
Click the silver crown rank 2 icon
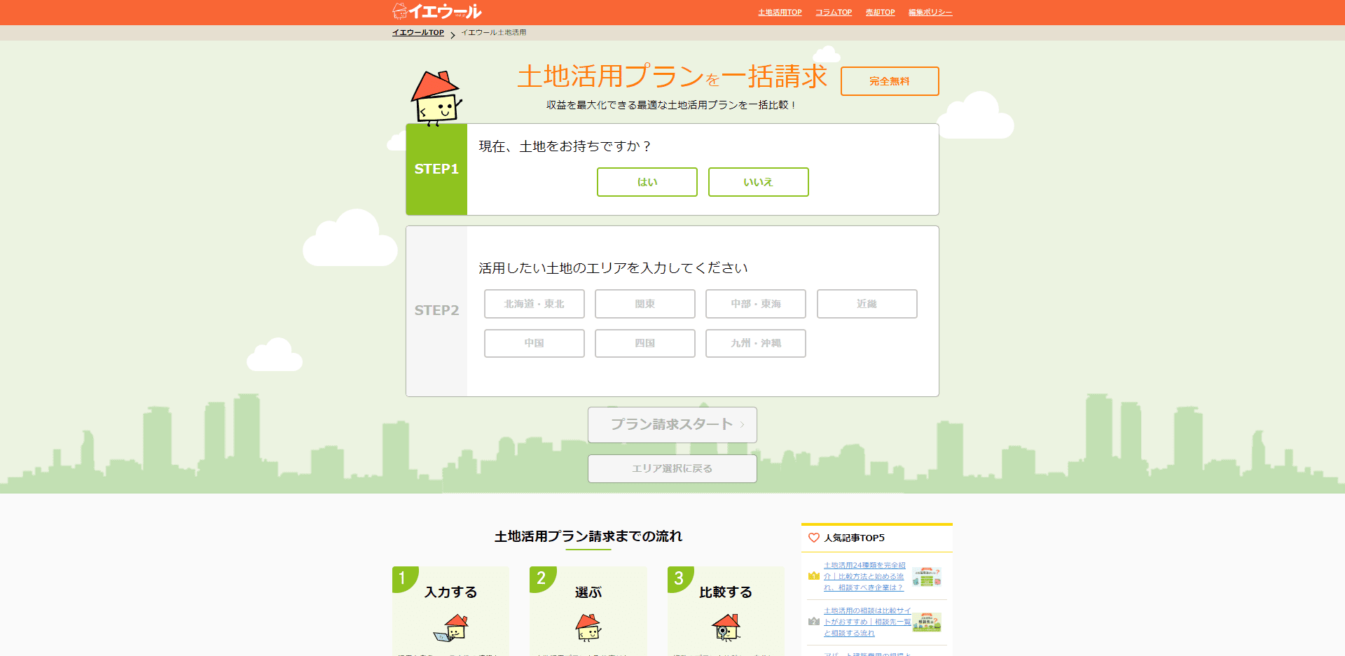pos(813,621)
